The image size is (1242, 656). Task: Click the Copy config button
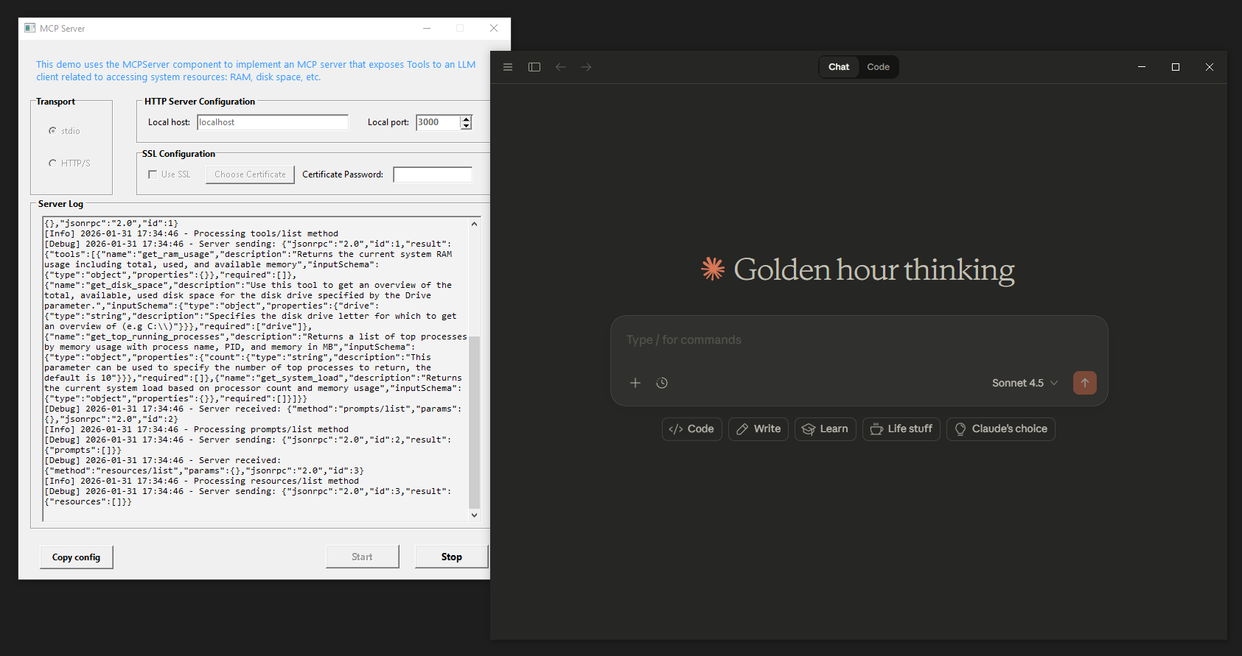click(x=76, y=557)
